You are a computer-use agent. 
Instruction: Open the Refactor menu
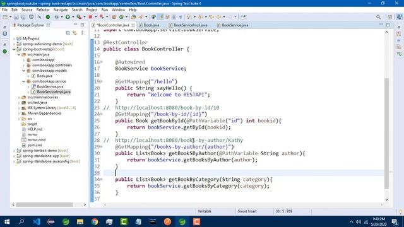click(x=43, y=10)
